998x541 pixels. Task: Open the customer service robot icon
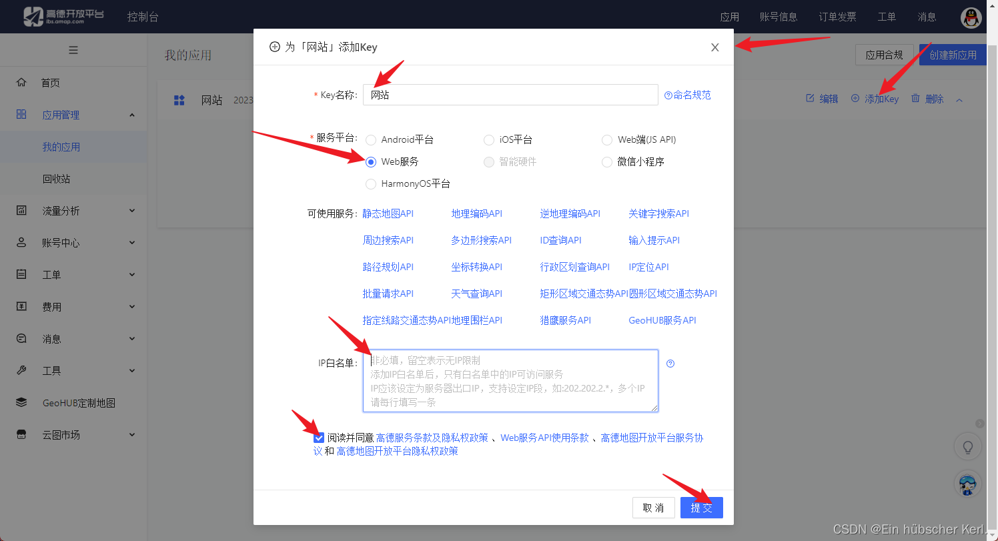coord(967,484)
